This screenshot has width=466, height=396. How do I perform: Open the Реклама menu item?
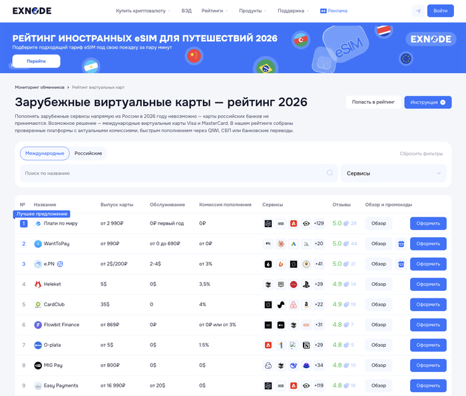point(334,11)
